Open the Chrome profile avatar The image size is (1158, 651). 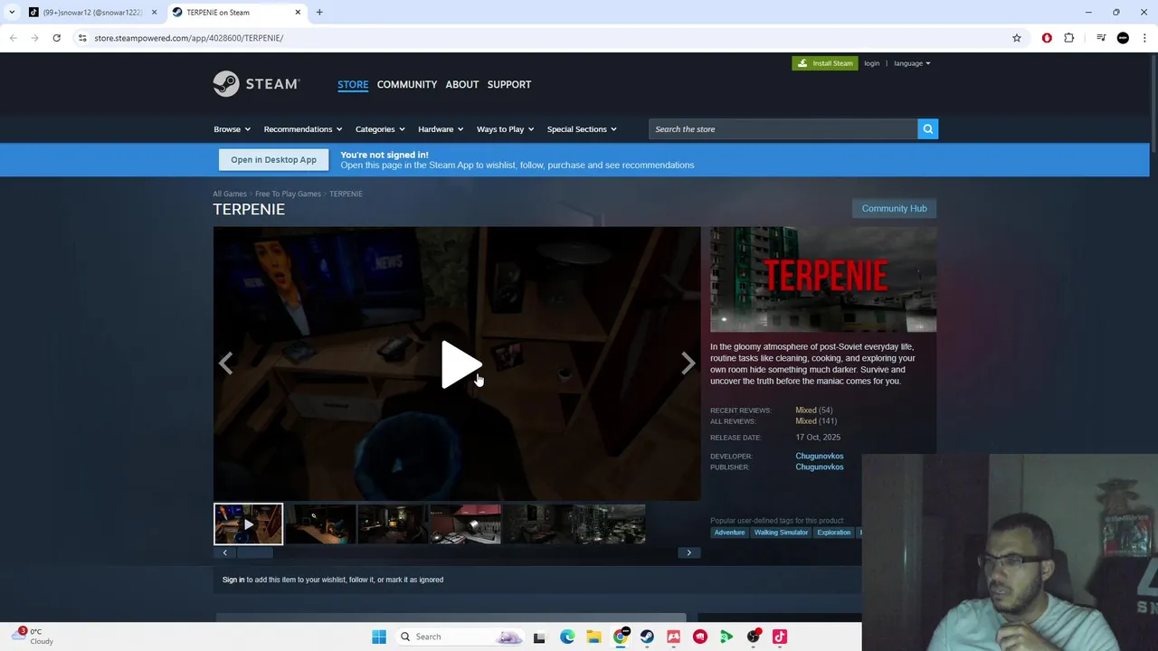coord(1123,38)
